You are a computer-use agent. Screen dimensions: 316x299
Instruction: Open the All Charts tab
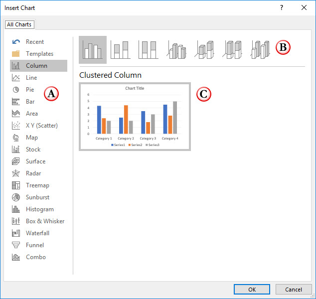click(19, 24)
